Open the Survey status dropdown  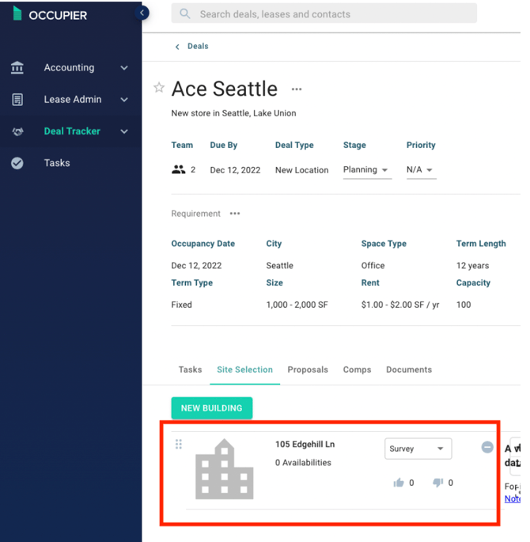(418, 449)
